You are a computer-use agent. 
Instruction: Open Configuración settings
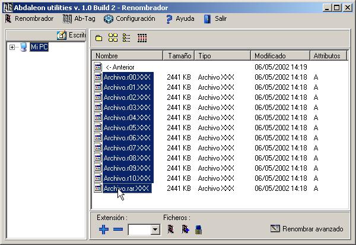pos(129,18)
